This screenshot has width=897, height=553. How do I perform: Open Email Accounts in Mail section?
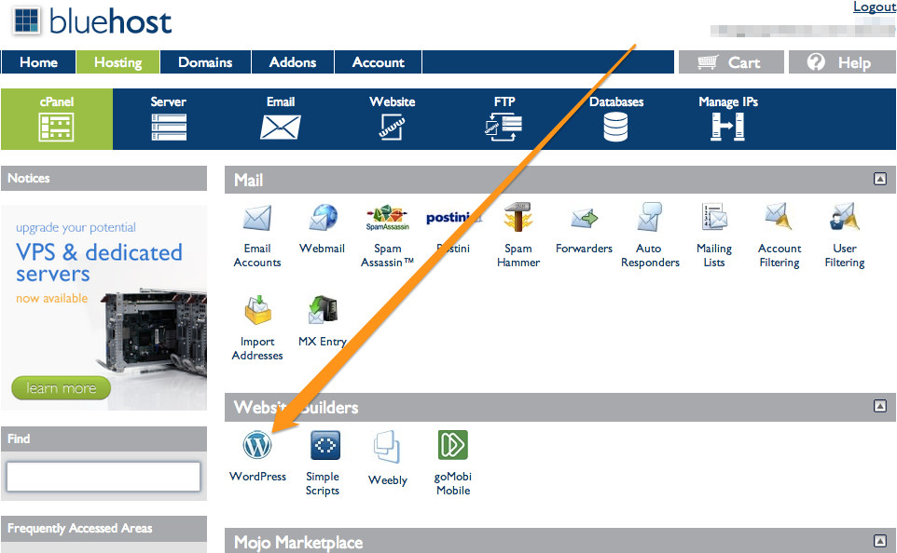(256, 218)
